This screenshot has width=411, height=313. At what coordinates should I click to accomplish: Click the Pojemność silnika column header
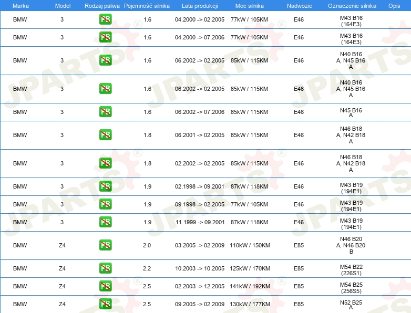pos(147,6)
